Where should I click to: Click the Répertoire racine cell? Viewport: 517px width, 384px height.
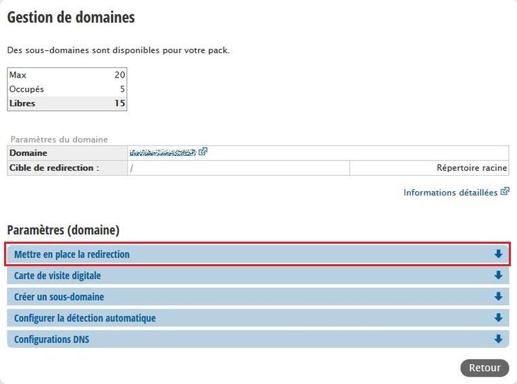[x=429, y=168]
